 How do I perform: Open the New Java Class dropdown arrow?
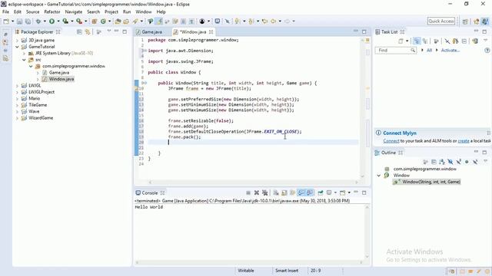(x=109, y=21)
